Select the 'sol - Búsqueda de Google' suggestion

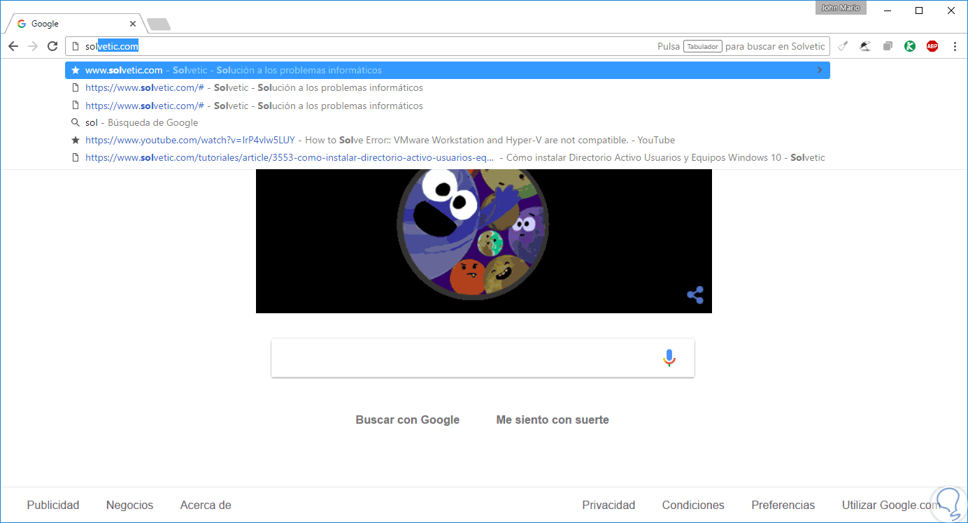click(448, 122)
